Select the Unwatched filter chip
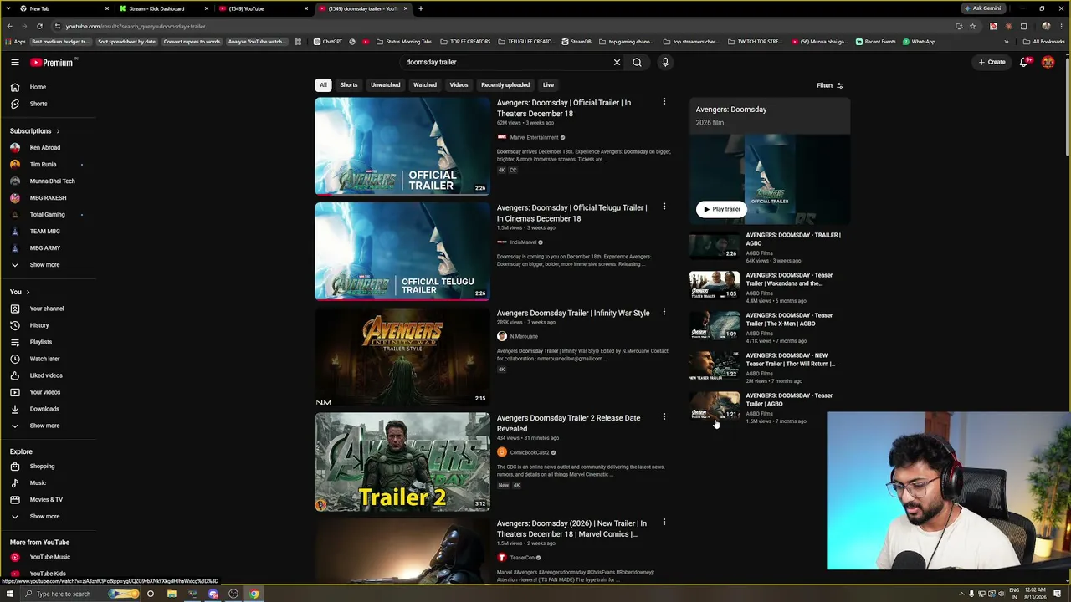 point(386,84)
